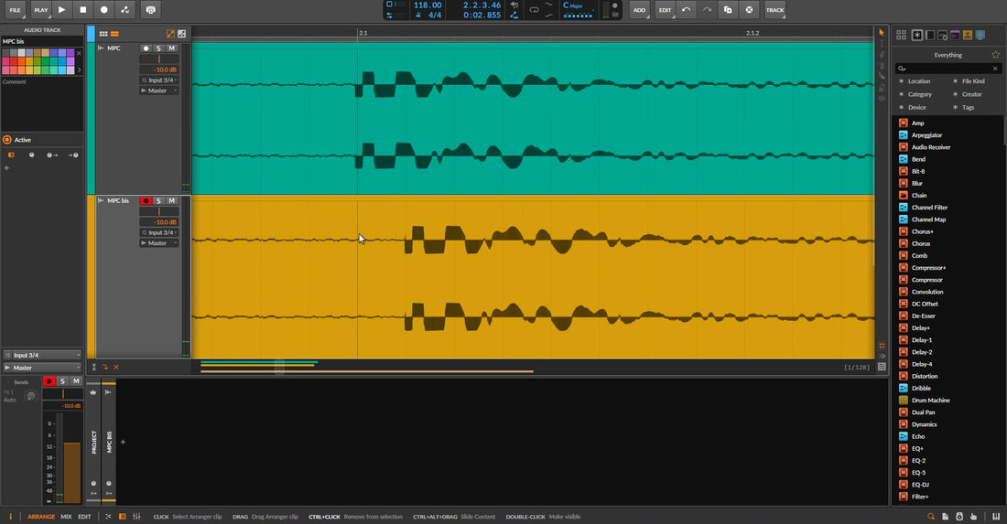Image resolution: width=1007 pixels, height=524 pixels.
Task: Show the clip launcher grid view
Action: (x=103, y=33)
